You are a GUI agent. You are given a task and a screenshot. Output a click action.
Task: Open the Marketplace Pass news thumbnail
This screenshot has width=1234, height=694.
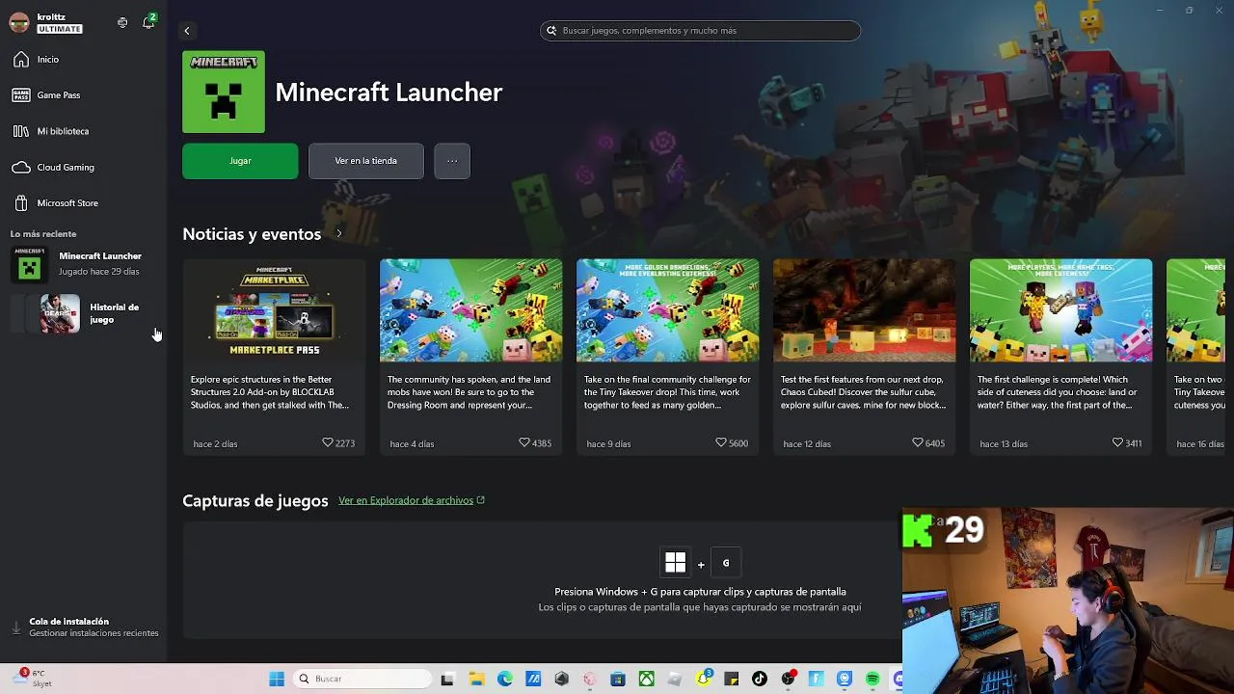click(x=274, y=310)
